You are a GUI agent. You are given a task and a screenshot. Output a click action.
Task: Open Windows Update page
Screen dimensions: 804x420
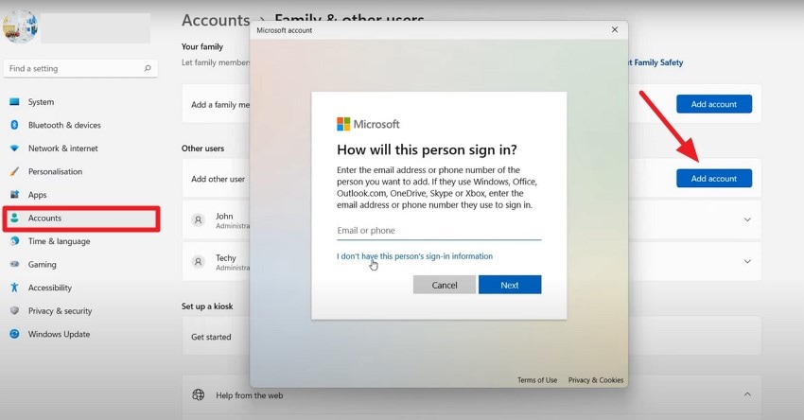pos(59,334)
